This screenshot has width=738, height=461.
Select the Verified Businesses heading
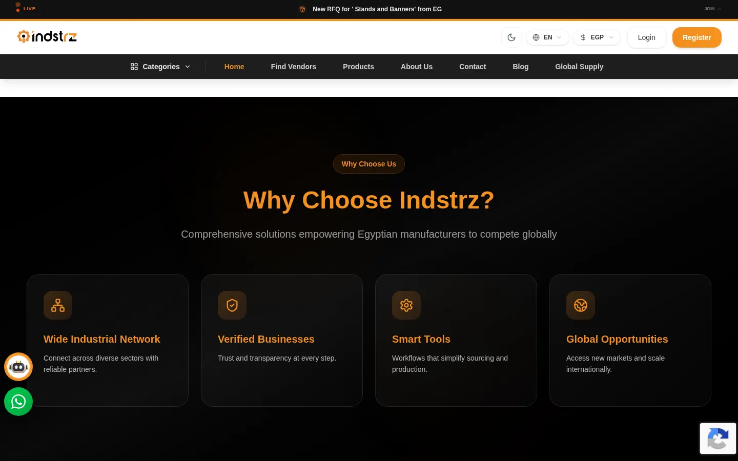pos(266,339)
